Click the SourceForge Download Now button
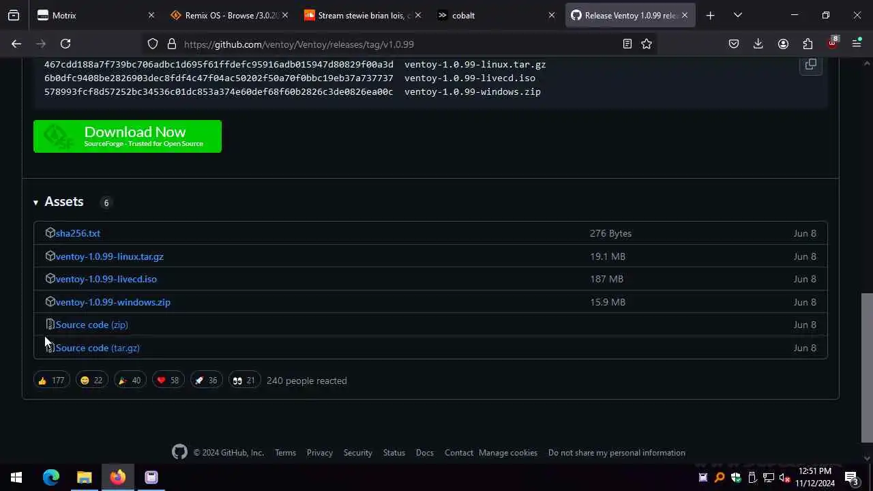 [128, 136]
